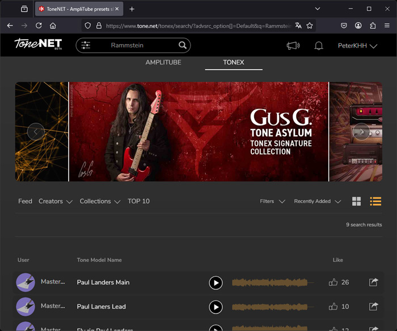The height and width of the screenshot is (331, 397).
Task: Click the magnifying glass search icon
Action: 182,45
